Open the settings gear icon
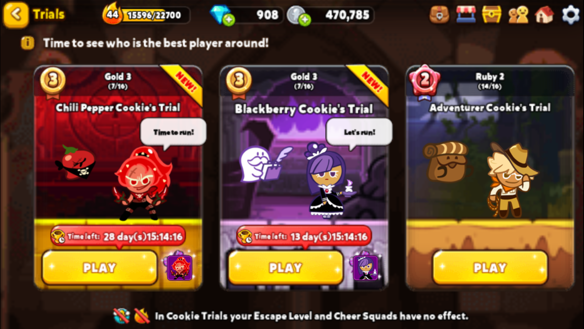The width and height of the screenshot is (584, 329). pos(571,15)
